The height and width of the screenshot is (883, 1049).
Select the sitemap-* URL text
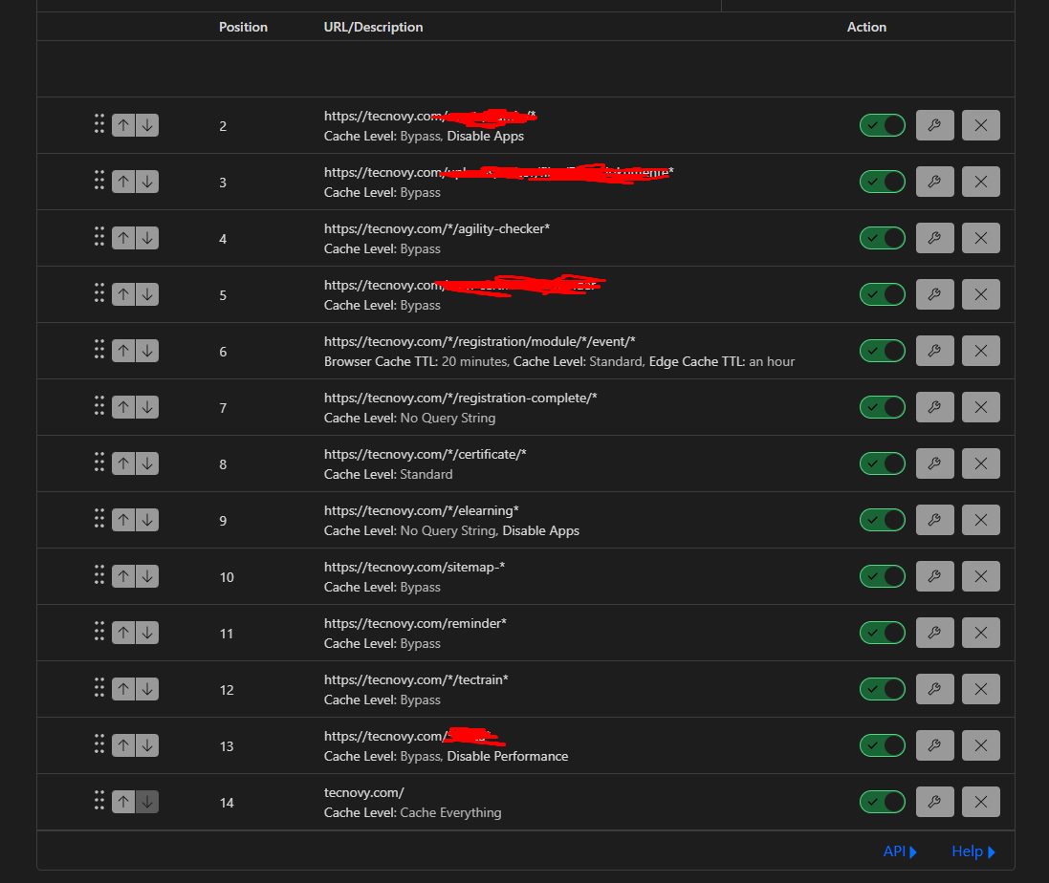[414, 567]
